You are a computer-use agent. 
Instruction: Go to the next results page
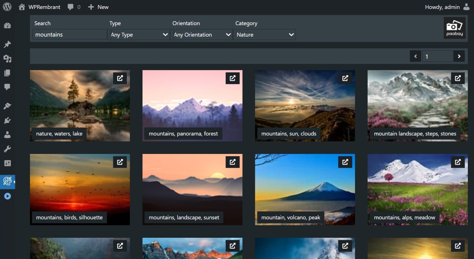[x=459, y=56]
